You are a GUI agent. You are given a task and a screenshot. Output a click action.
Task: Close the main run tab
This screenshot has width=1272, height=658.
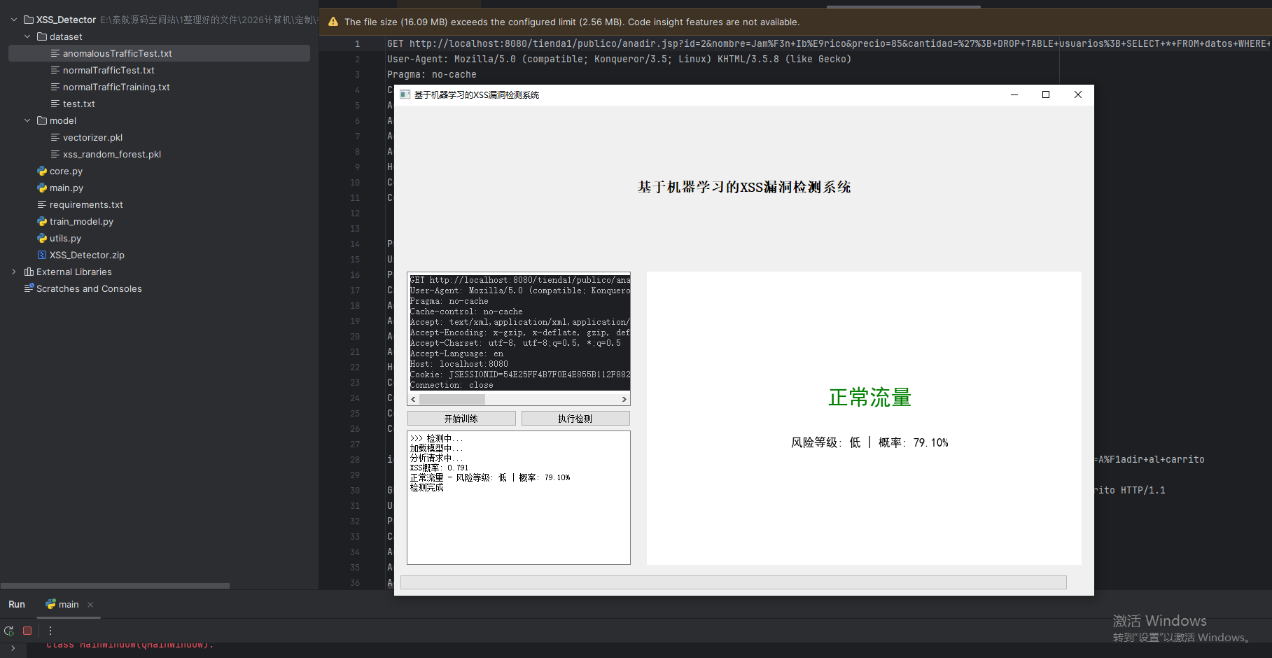tap(90, 605)
